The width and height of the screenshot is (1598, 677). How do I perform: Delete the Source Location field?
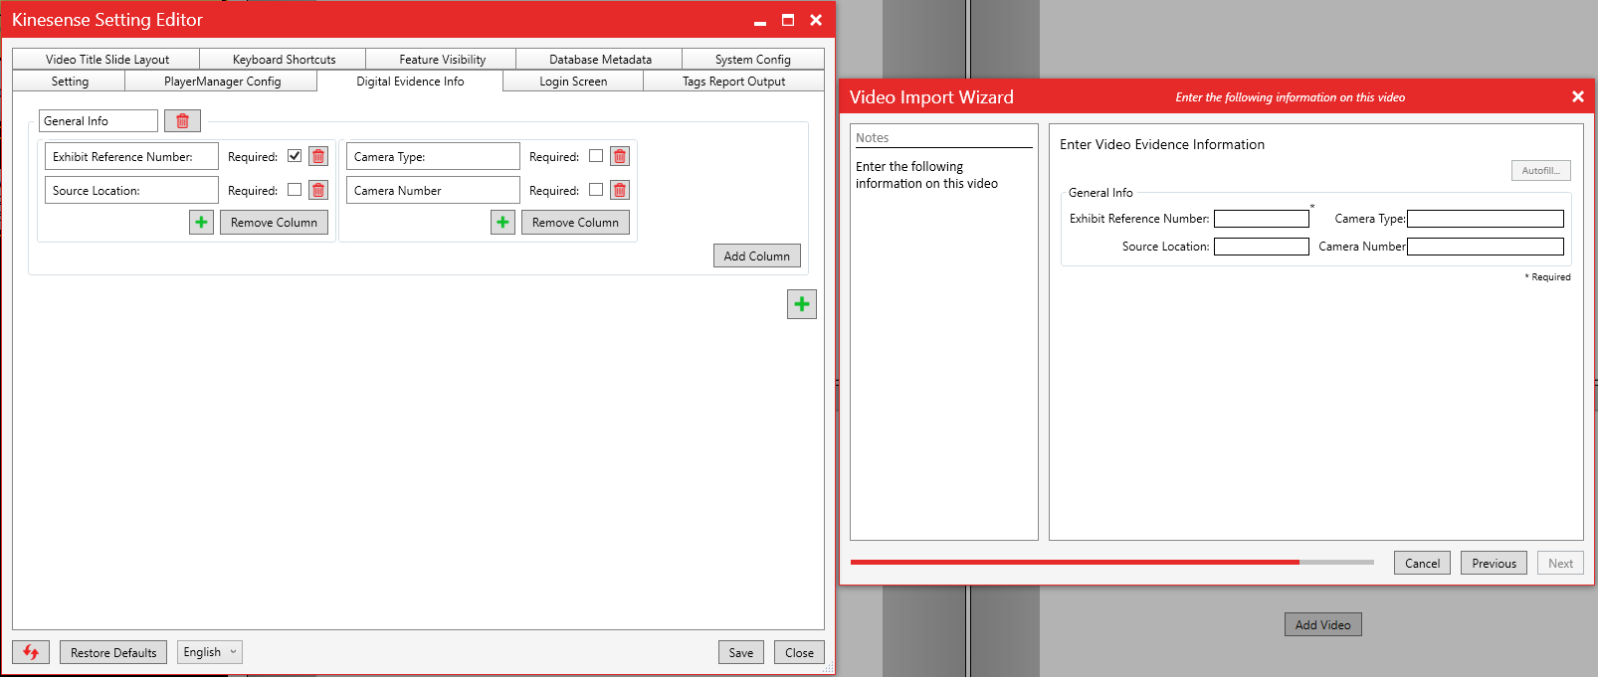(318, 190)
